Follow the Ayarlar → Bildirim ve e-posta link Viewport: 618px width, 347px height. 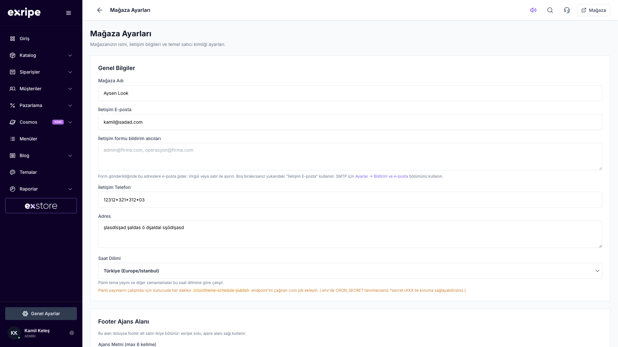click(x=381, y=176)
